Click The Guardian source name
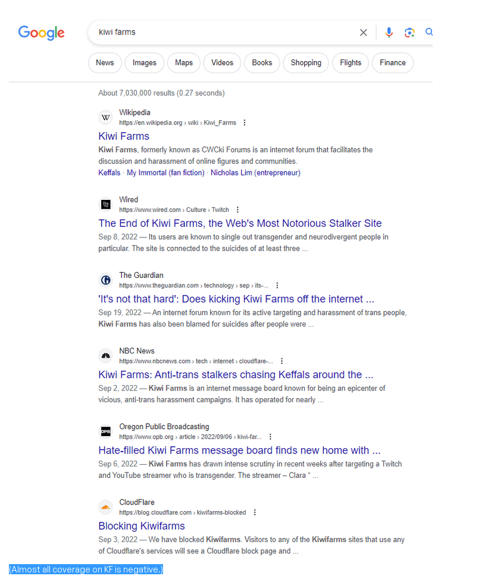Screen dimensions: 485x582 click(141, 275)
